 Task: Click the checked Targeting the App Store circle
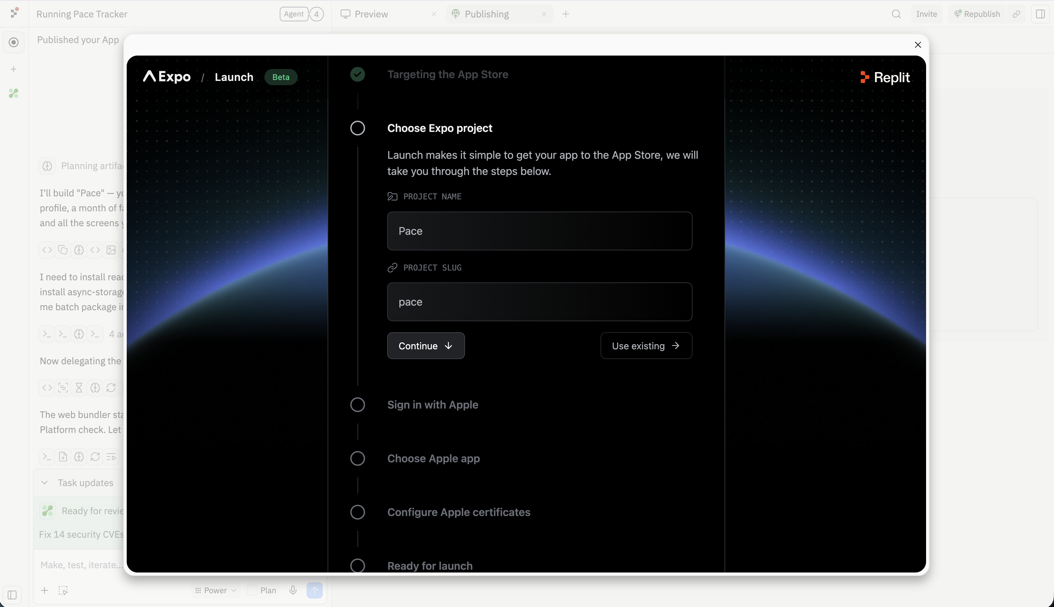click(358, 74)
